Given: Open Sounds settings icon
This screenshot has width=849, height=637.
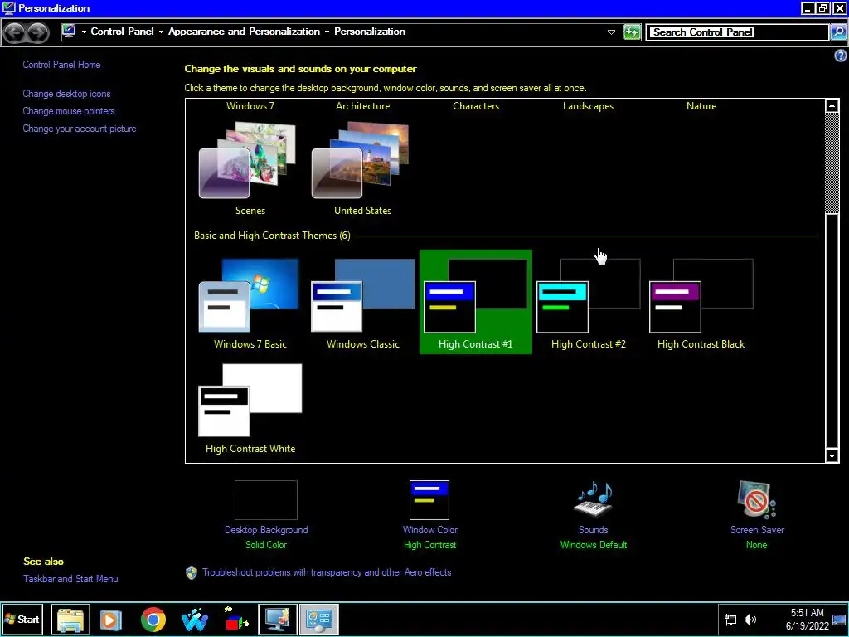Looking at the screenshot, I should point(594,498).
